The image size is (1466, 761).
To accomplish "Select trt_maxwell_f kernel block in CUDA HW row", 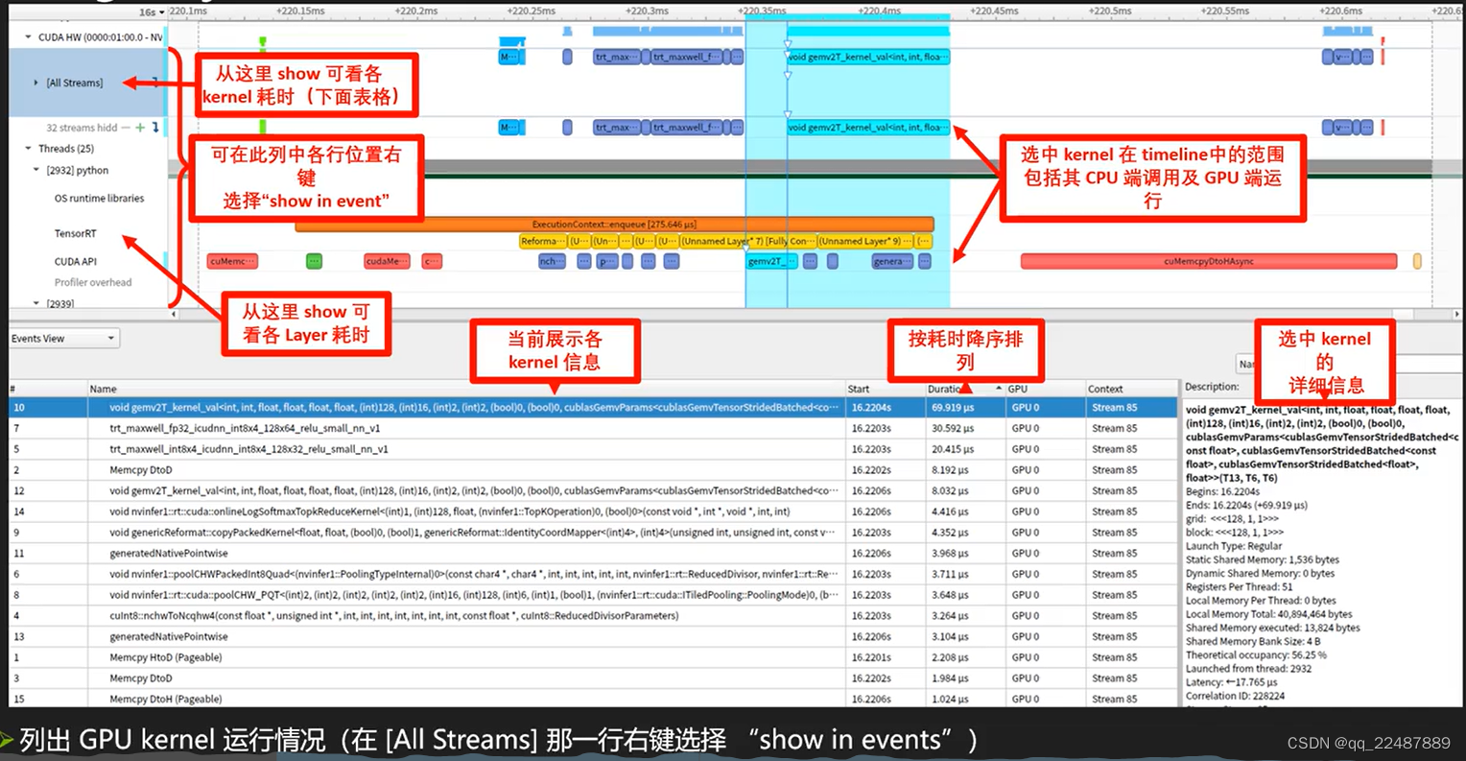I will coord(686,57).
